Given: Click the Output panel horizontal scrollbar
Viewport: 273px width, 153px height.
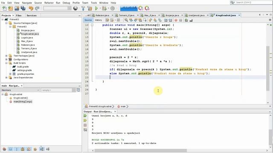Looking at the screenshot, I should pyautogui.click(x=141, y=150).
